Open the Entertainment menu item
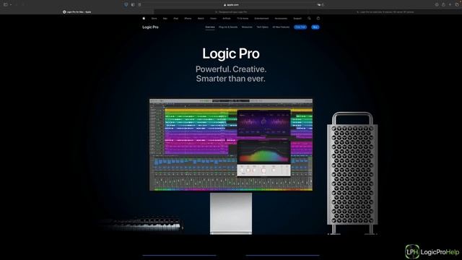 click(261, 18)
